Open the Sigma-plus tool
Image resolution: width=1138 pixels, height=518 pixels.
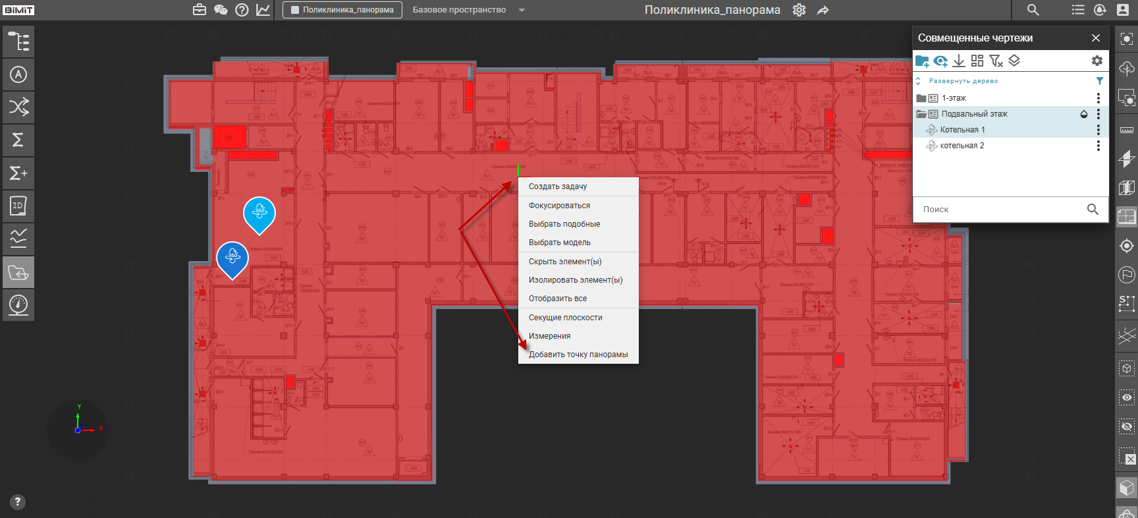pos(18,173)
